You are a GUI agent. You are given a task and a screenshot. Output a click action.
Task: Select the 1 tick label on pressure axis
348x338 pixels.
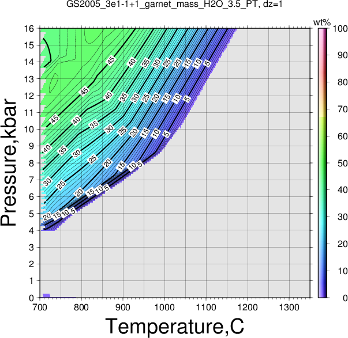[32, 281]
